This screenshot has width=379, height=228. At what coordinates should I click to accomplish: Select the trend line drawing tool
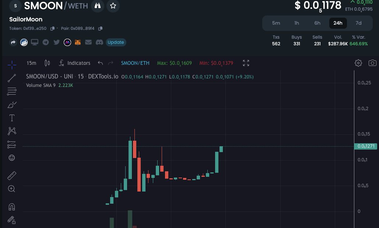(12, 78)
